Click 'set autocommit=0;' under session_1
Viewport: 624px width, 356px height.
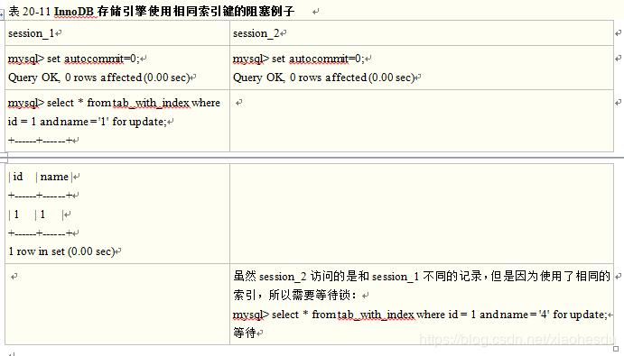pos(93,59)
